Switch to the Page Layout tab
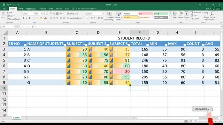 pos(31,9)
